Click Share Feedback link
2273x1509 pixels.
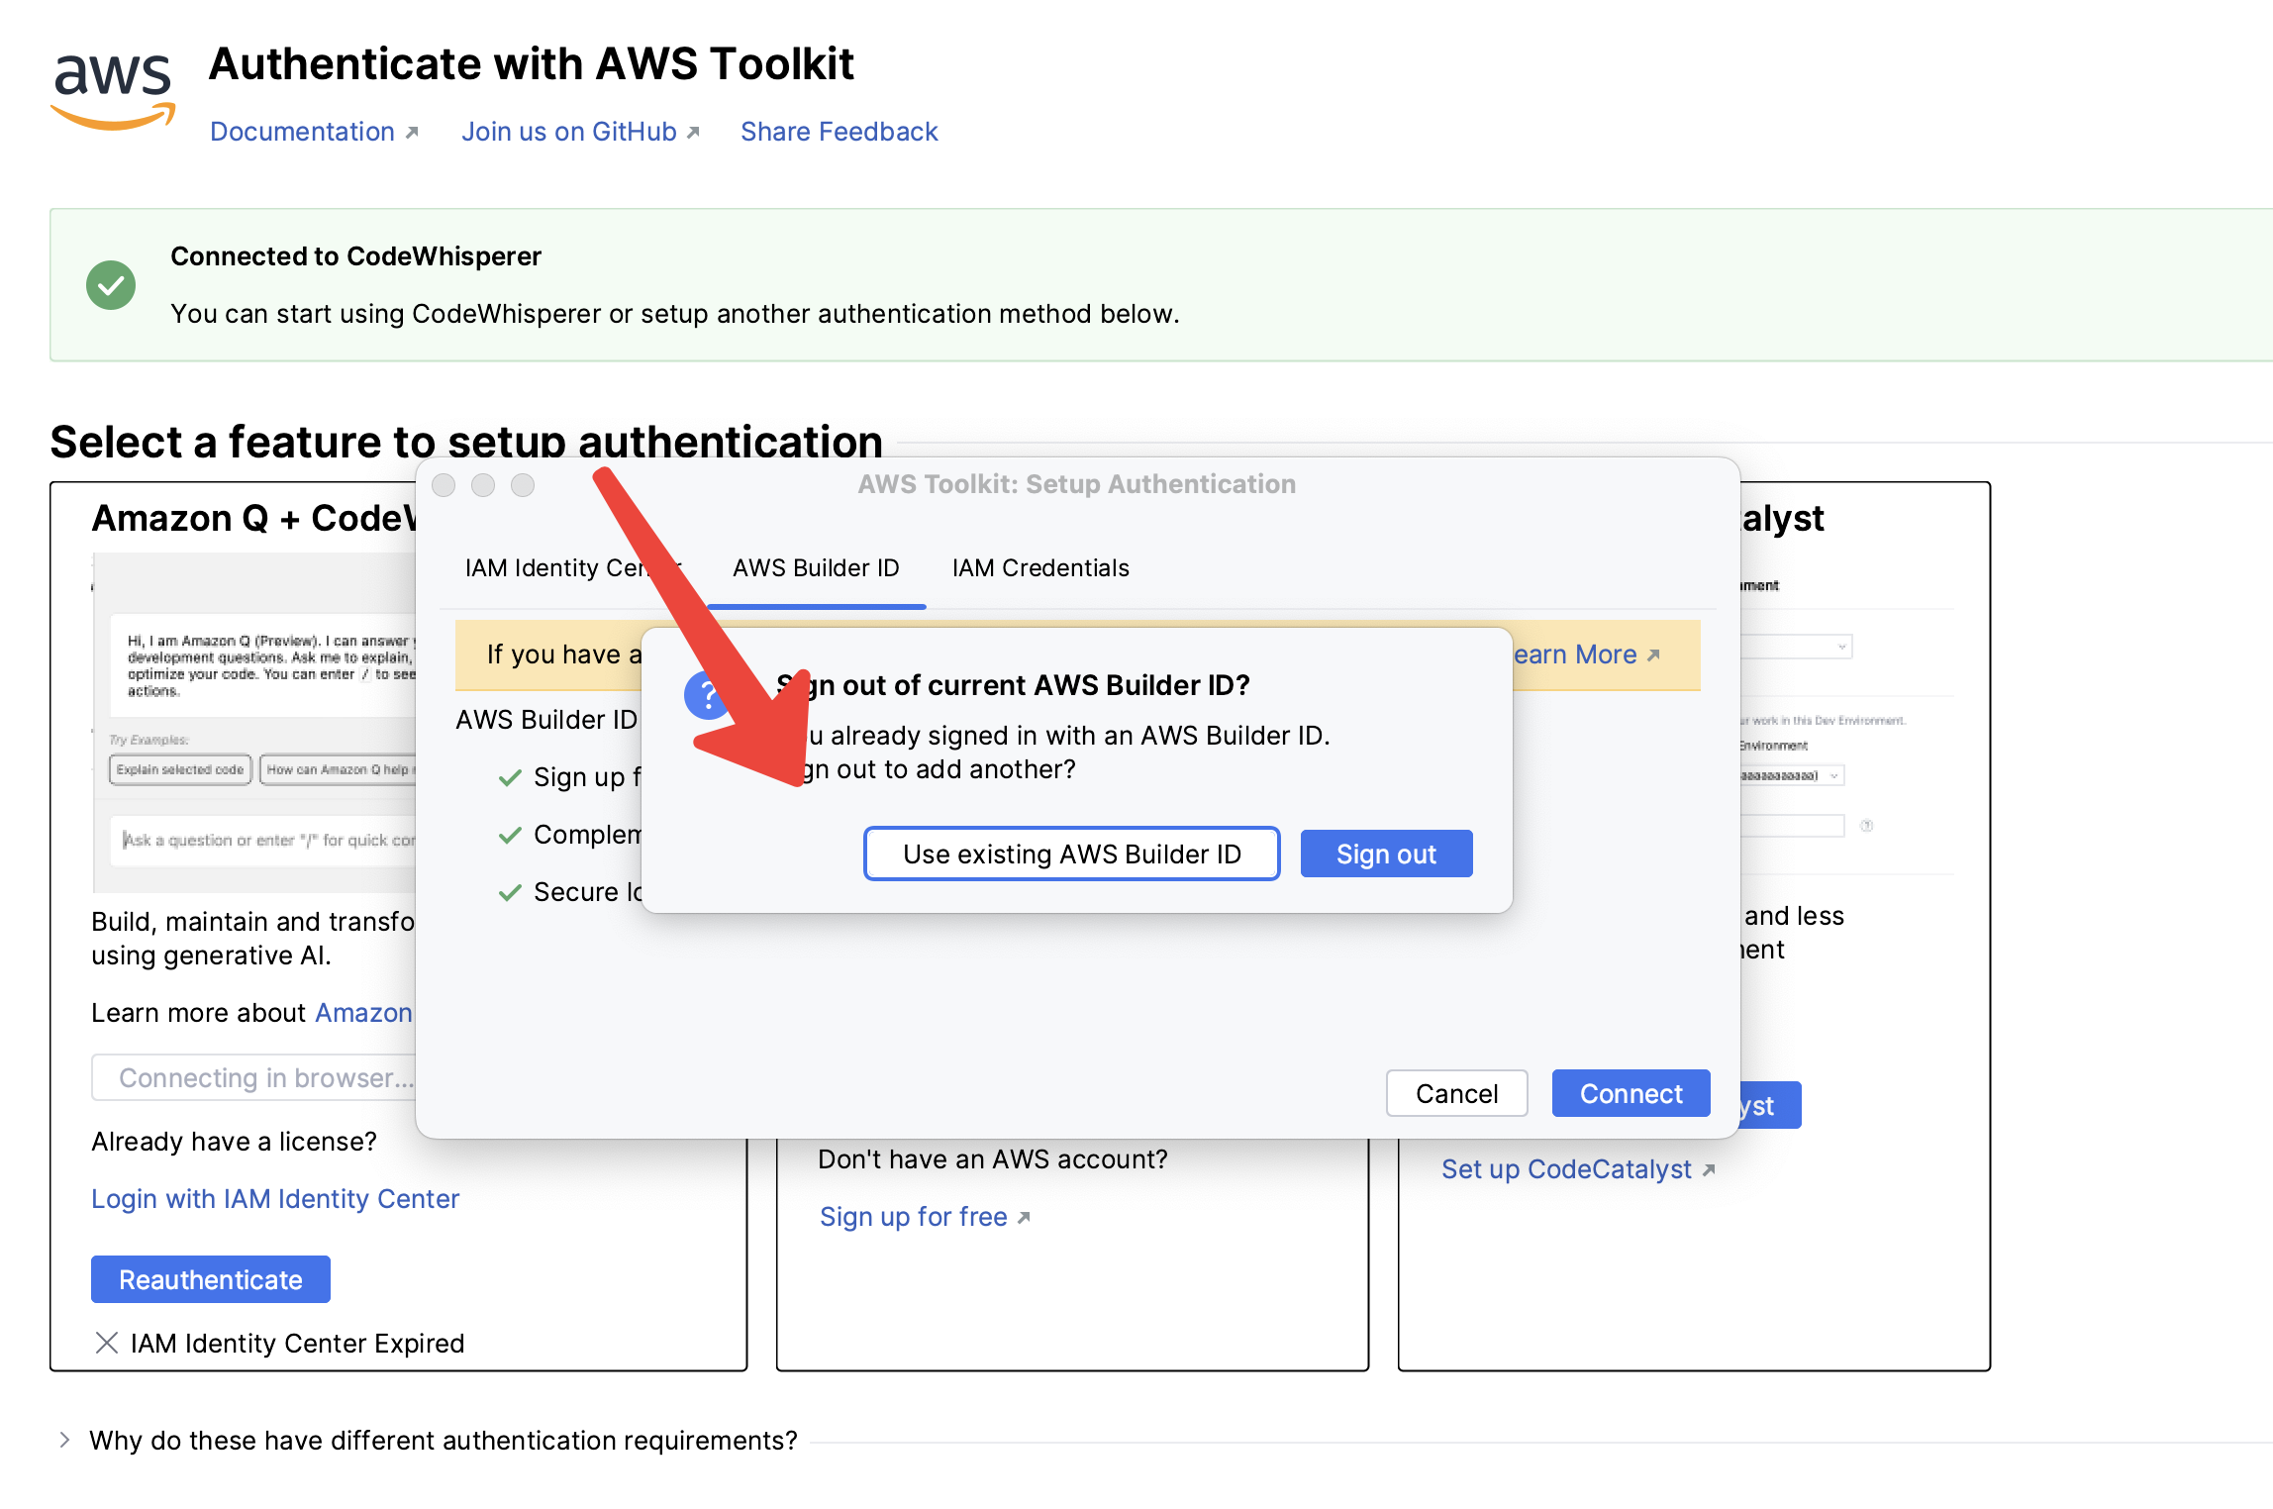coord(839,132)
